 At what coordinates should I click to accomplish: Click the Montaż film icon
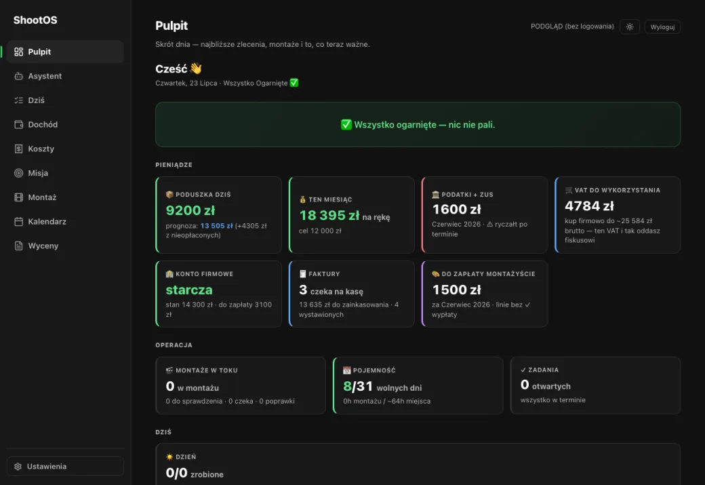18,197
